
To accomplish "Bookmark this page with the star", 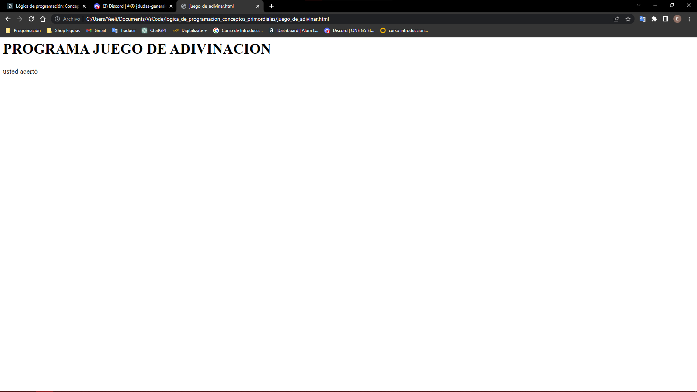I will (628, 19).
